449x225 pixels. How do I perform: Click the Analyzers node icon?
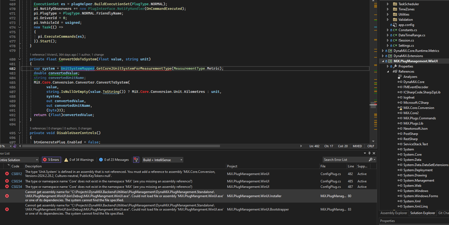pos(400,77)
